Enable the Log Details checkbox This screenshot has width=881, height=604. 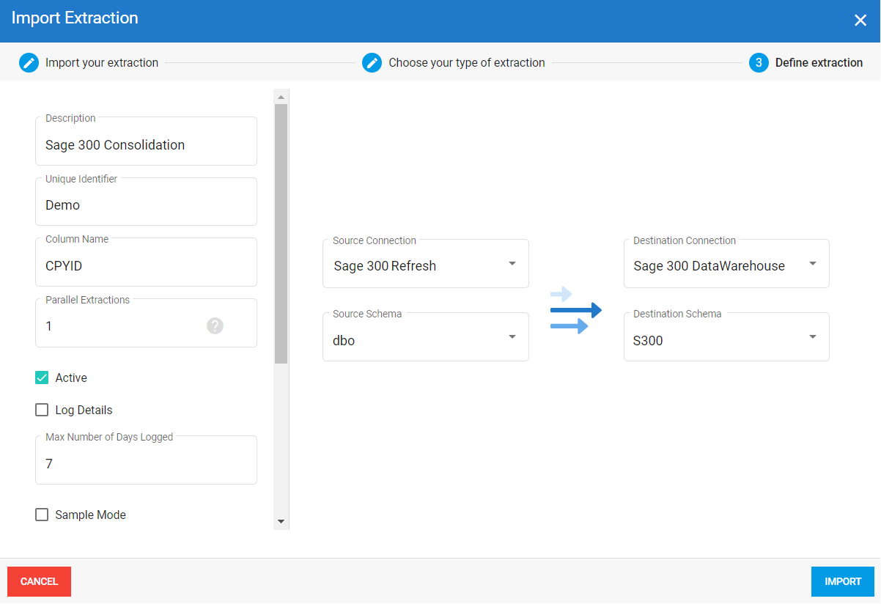pos(42,410)
